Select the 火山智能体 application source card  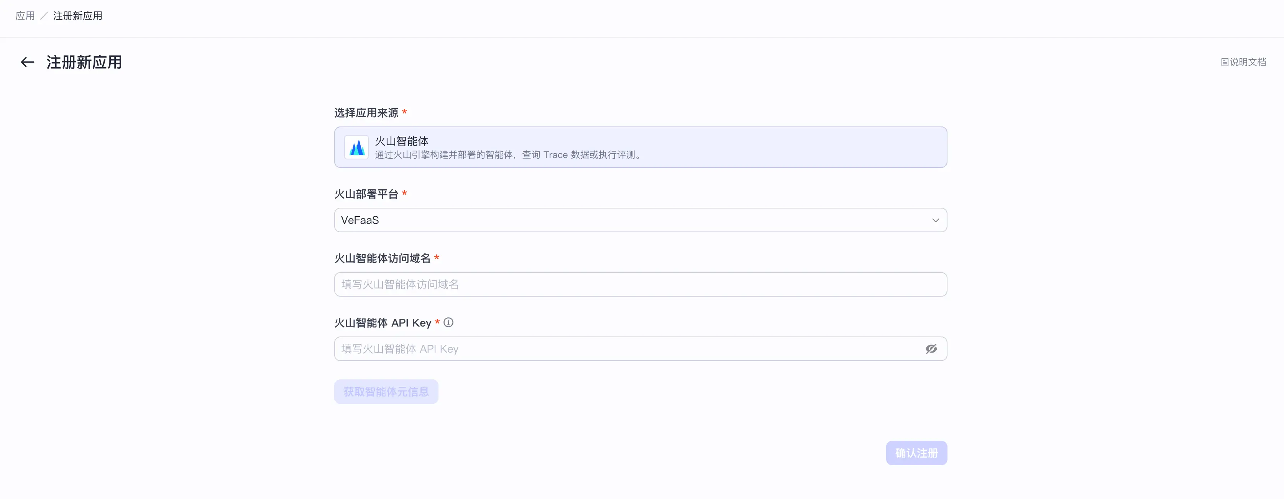(640, 148)
